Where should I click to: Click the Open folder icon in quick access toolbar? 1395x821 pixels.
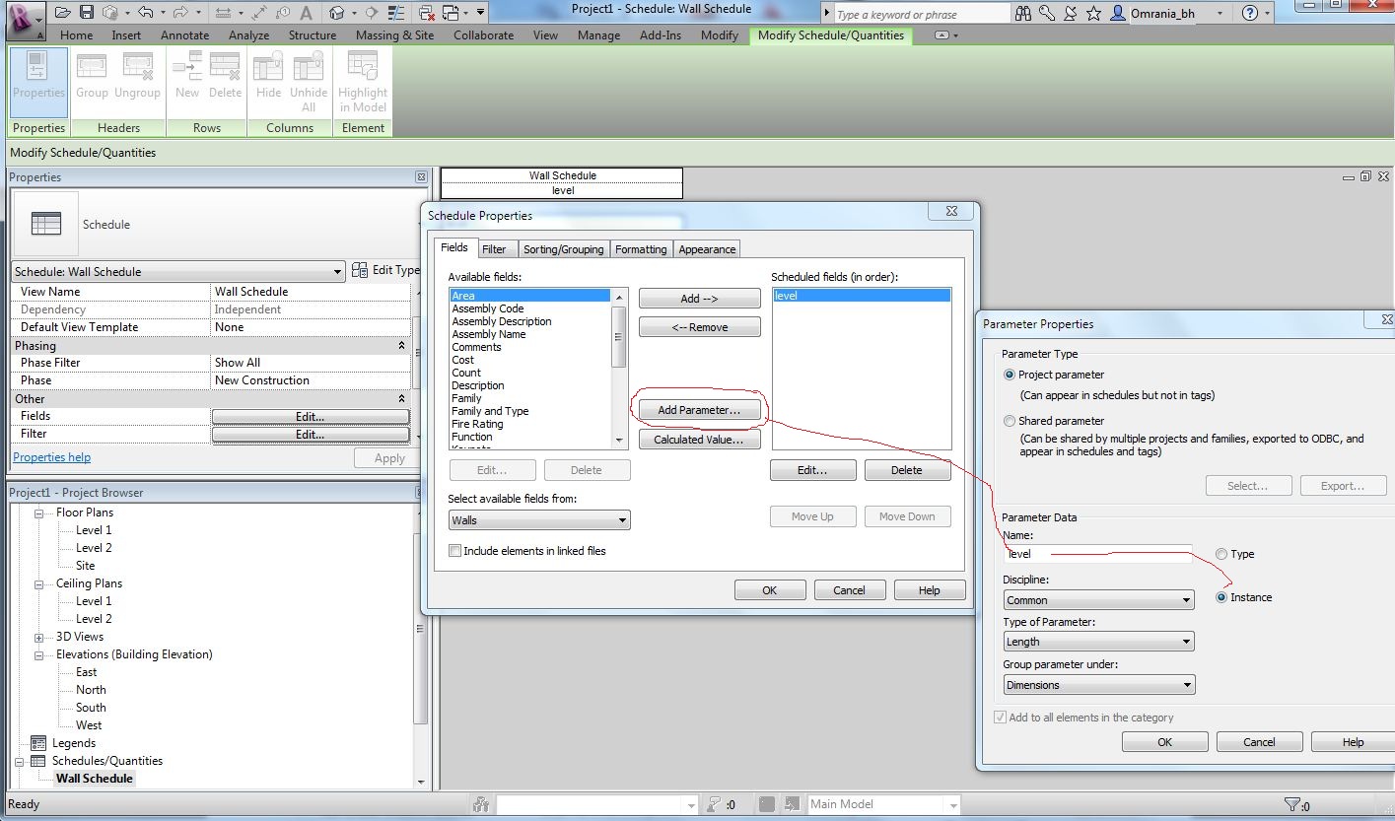(x=63, y=13)
